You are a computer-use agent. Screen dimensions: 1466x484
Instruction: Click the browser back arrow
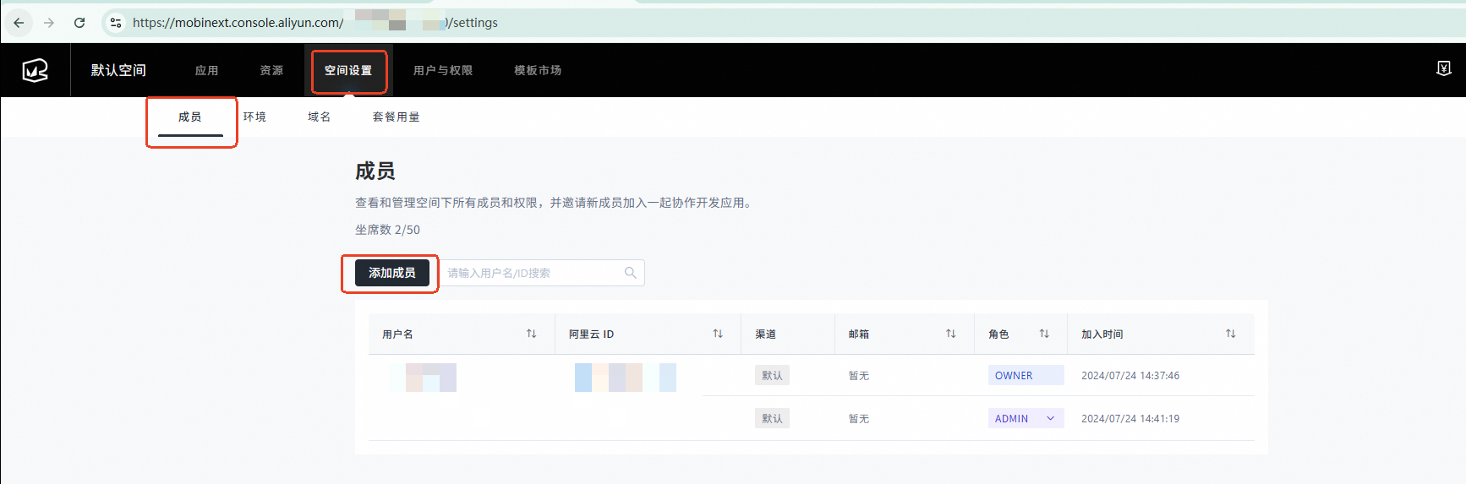pyautogui.click(x=19, y=23)
